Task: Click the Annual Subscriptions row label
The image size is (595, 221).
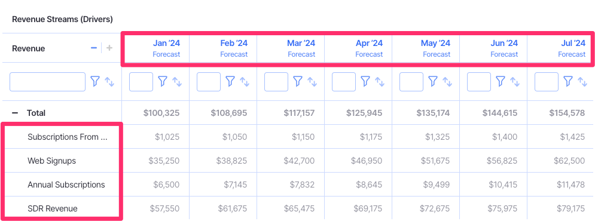Action: pos(66,185)
